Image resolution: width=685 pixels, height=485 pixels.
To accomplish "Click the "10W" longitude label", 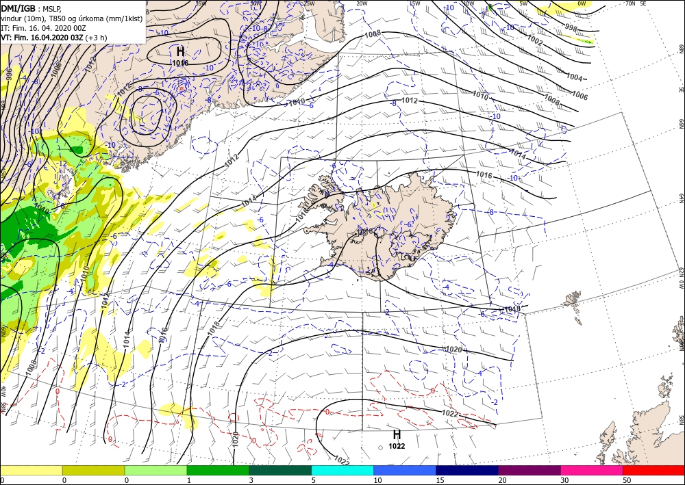I will pyautogui.click(x=469, y=3).
